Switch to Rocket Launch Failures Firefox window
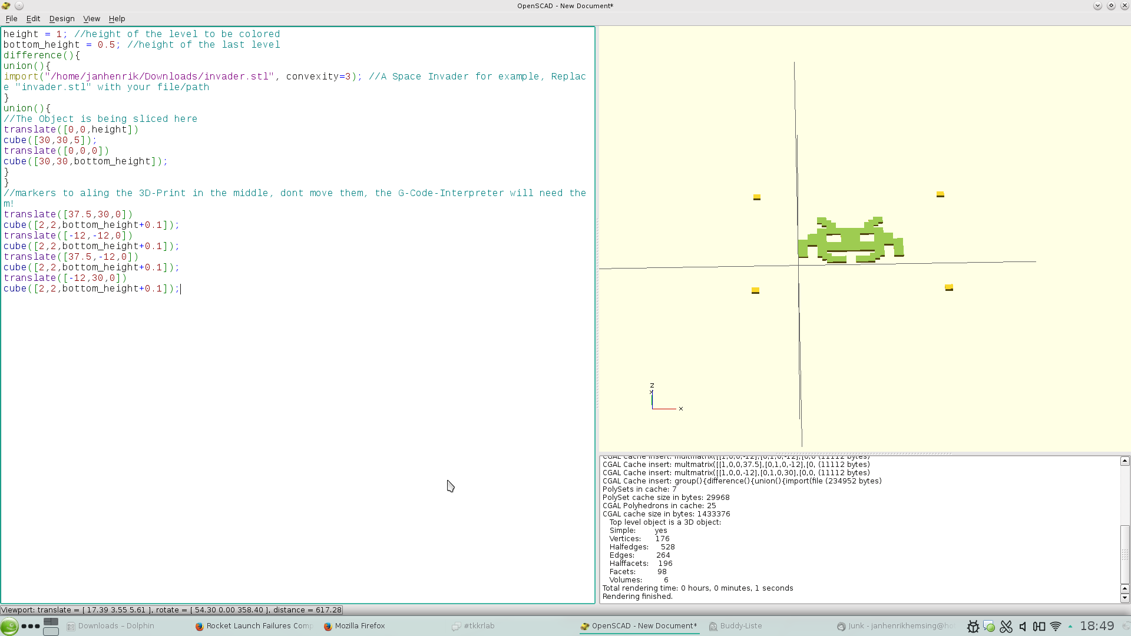1131x636 pixels. (254, 626)
